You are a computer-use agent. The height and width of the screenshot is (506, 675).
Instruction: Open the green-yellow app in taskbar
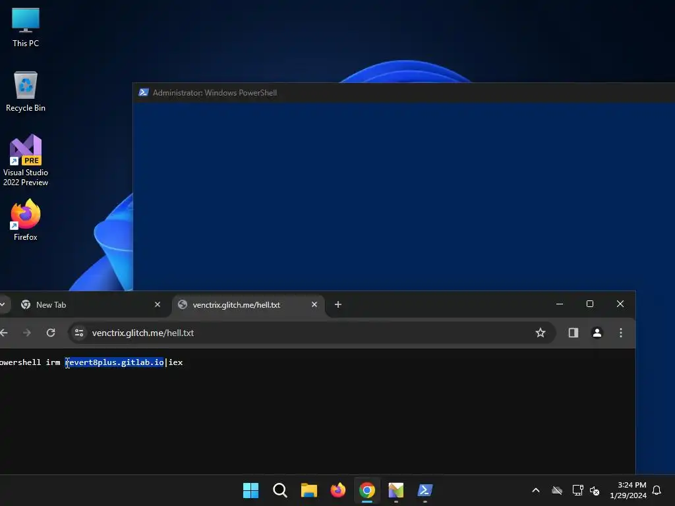pos(396,490)
